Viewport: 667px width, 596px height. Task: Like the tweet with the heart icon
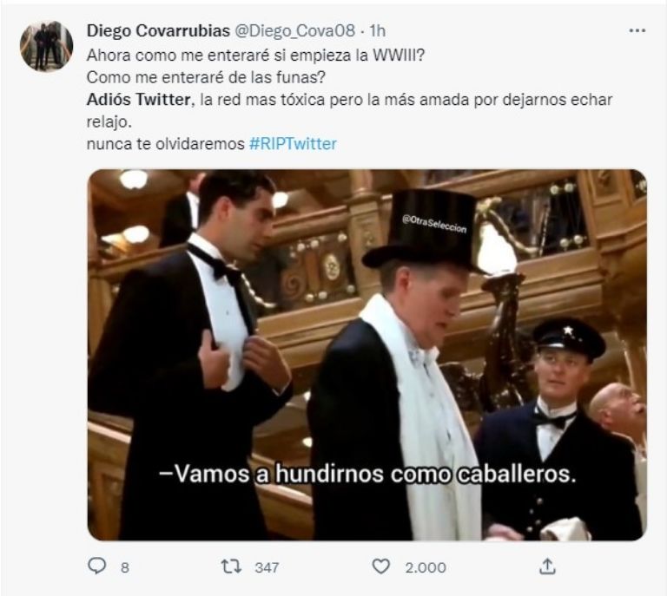point(380,567)
